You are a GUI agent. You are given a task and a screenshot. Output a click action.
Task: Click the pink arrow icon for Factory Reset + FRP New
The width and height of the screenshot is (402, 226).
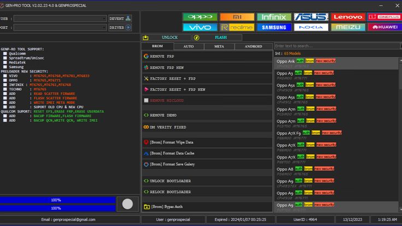click(146, 90)
